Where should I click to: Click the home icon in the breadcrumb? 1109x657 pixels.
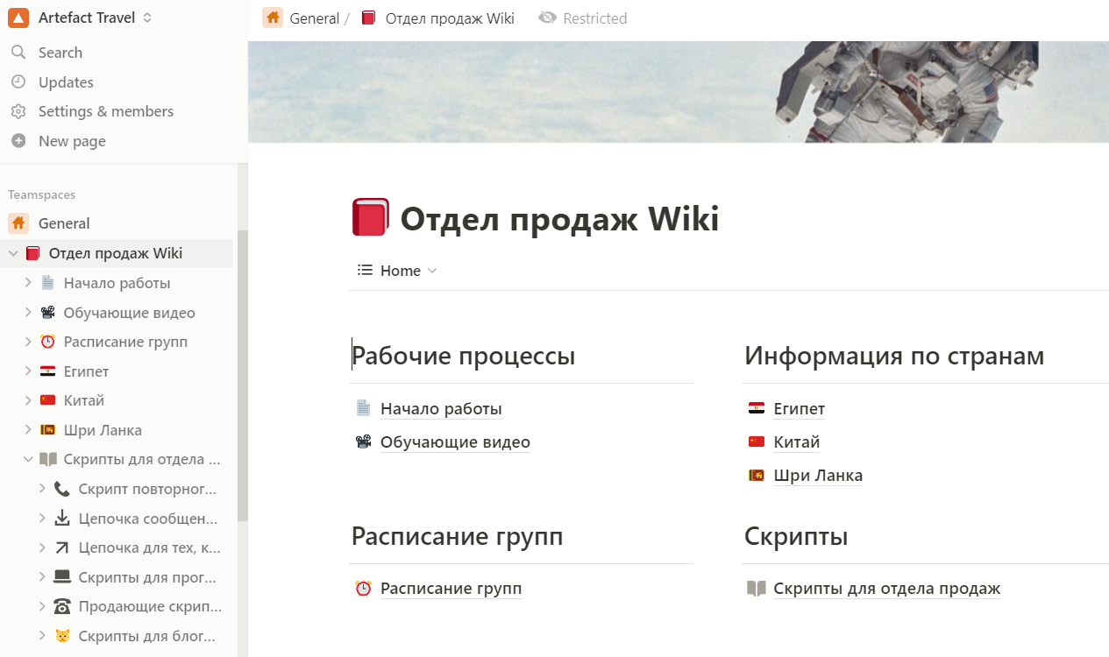click(273, 18)
